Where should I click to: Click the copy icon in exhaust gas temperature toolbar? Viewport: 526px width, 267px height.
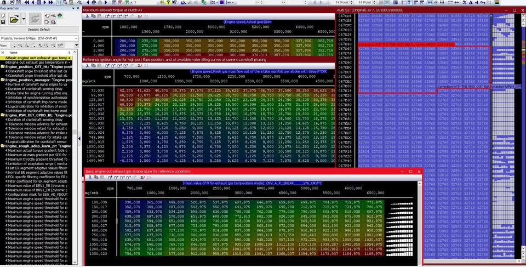(96, 178)
